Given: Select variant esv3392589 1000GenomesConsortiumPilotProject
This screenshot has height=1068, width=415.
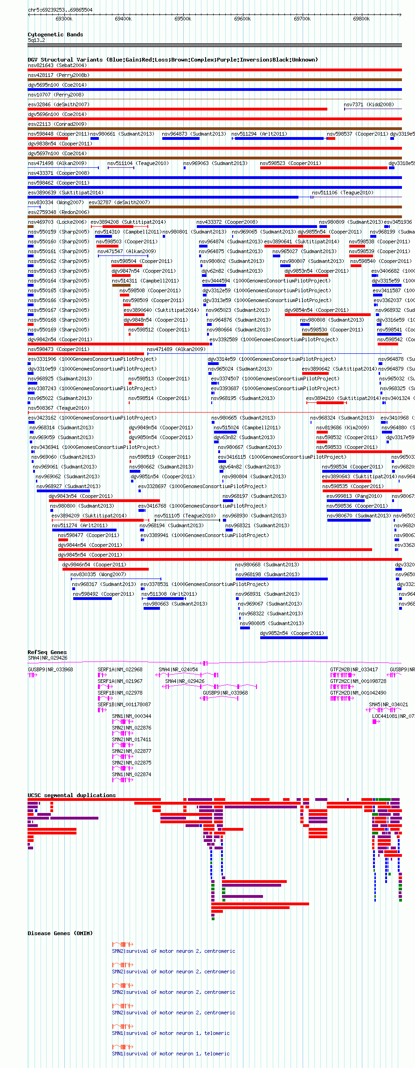Looking at the screenshot, I should [274, 339].
